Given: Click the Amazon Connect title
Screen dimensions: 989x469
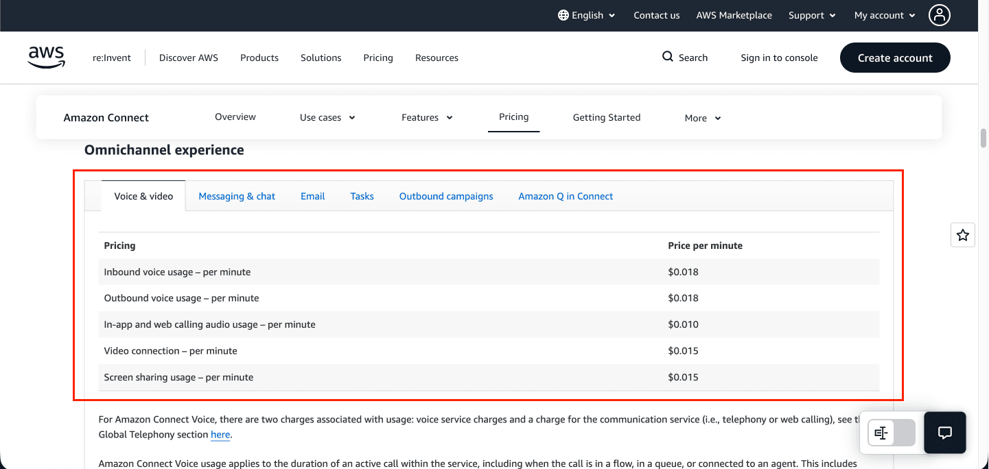Looking at the screenshot, I should point(106,117).
